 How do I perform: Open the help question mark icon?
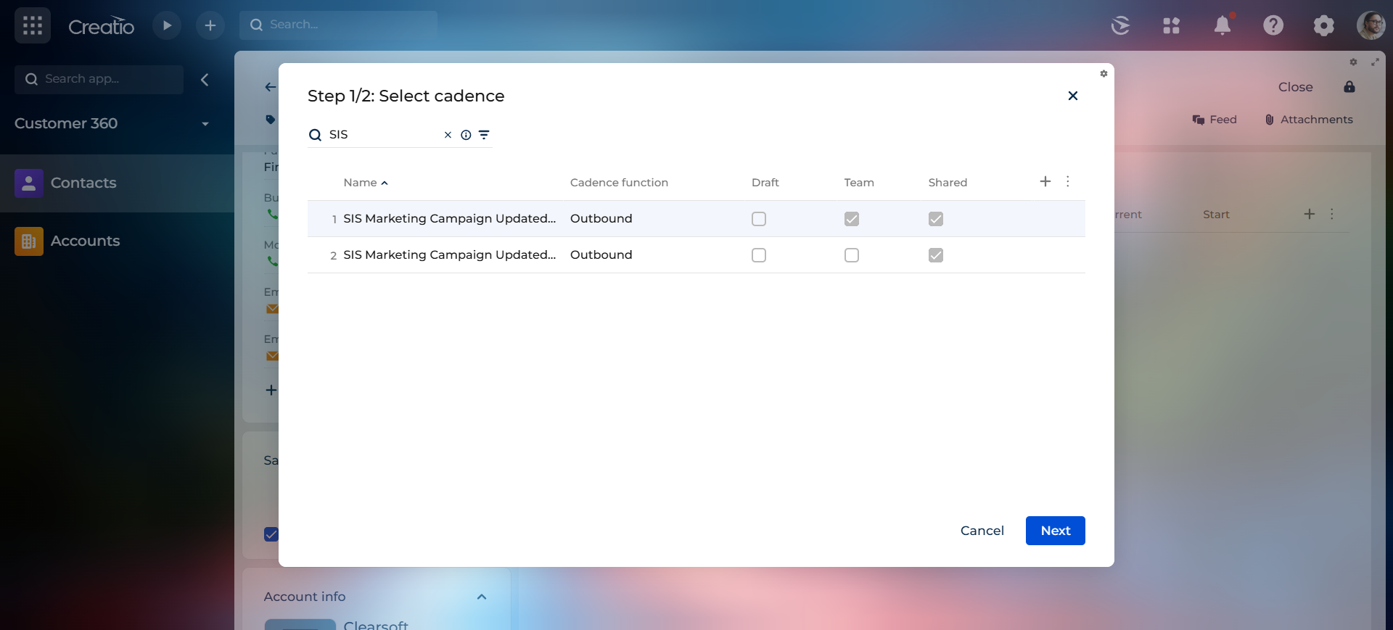coord(1273,25)
